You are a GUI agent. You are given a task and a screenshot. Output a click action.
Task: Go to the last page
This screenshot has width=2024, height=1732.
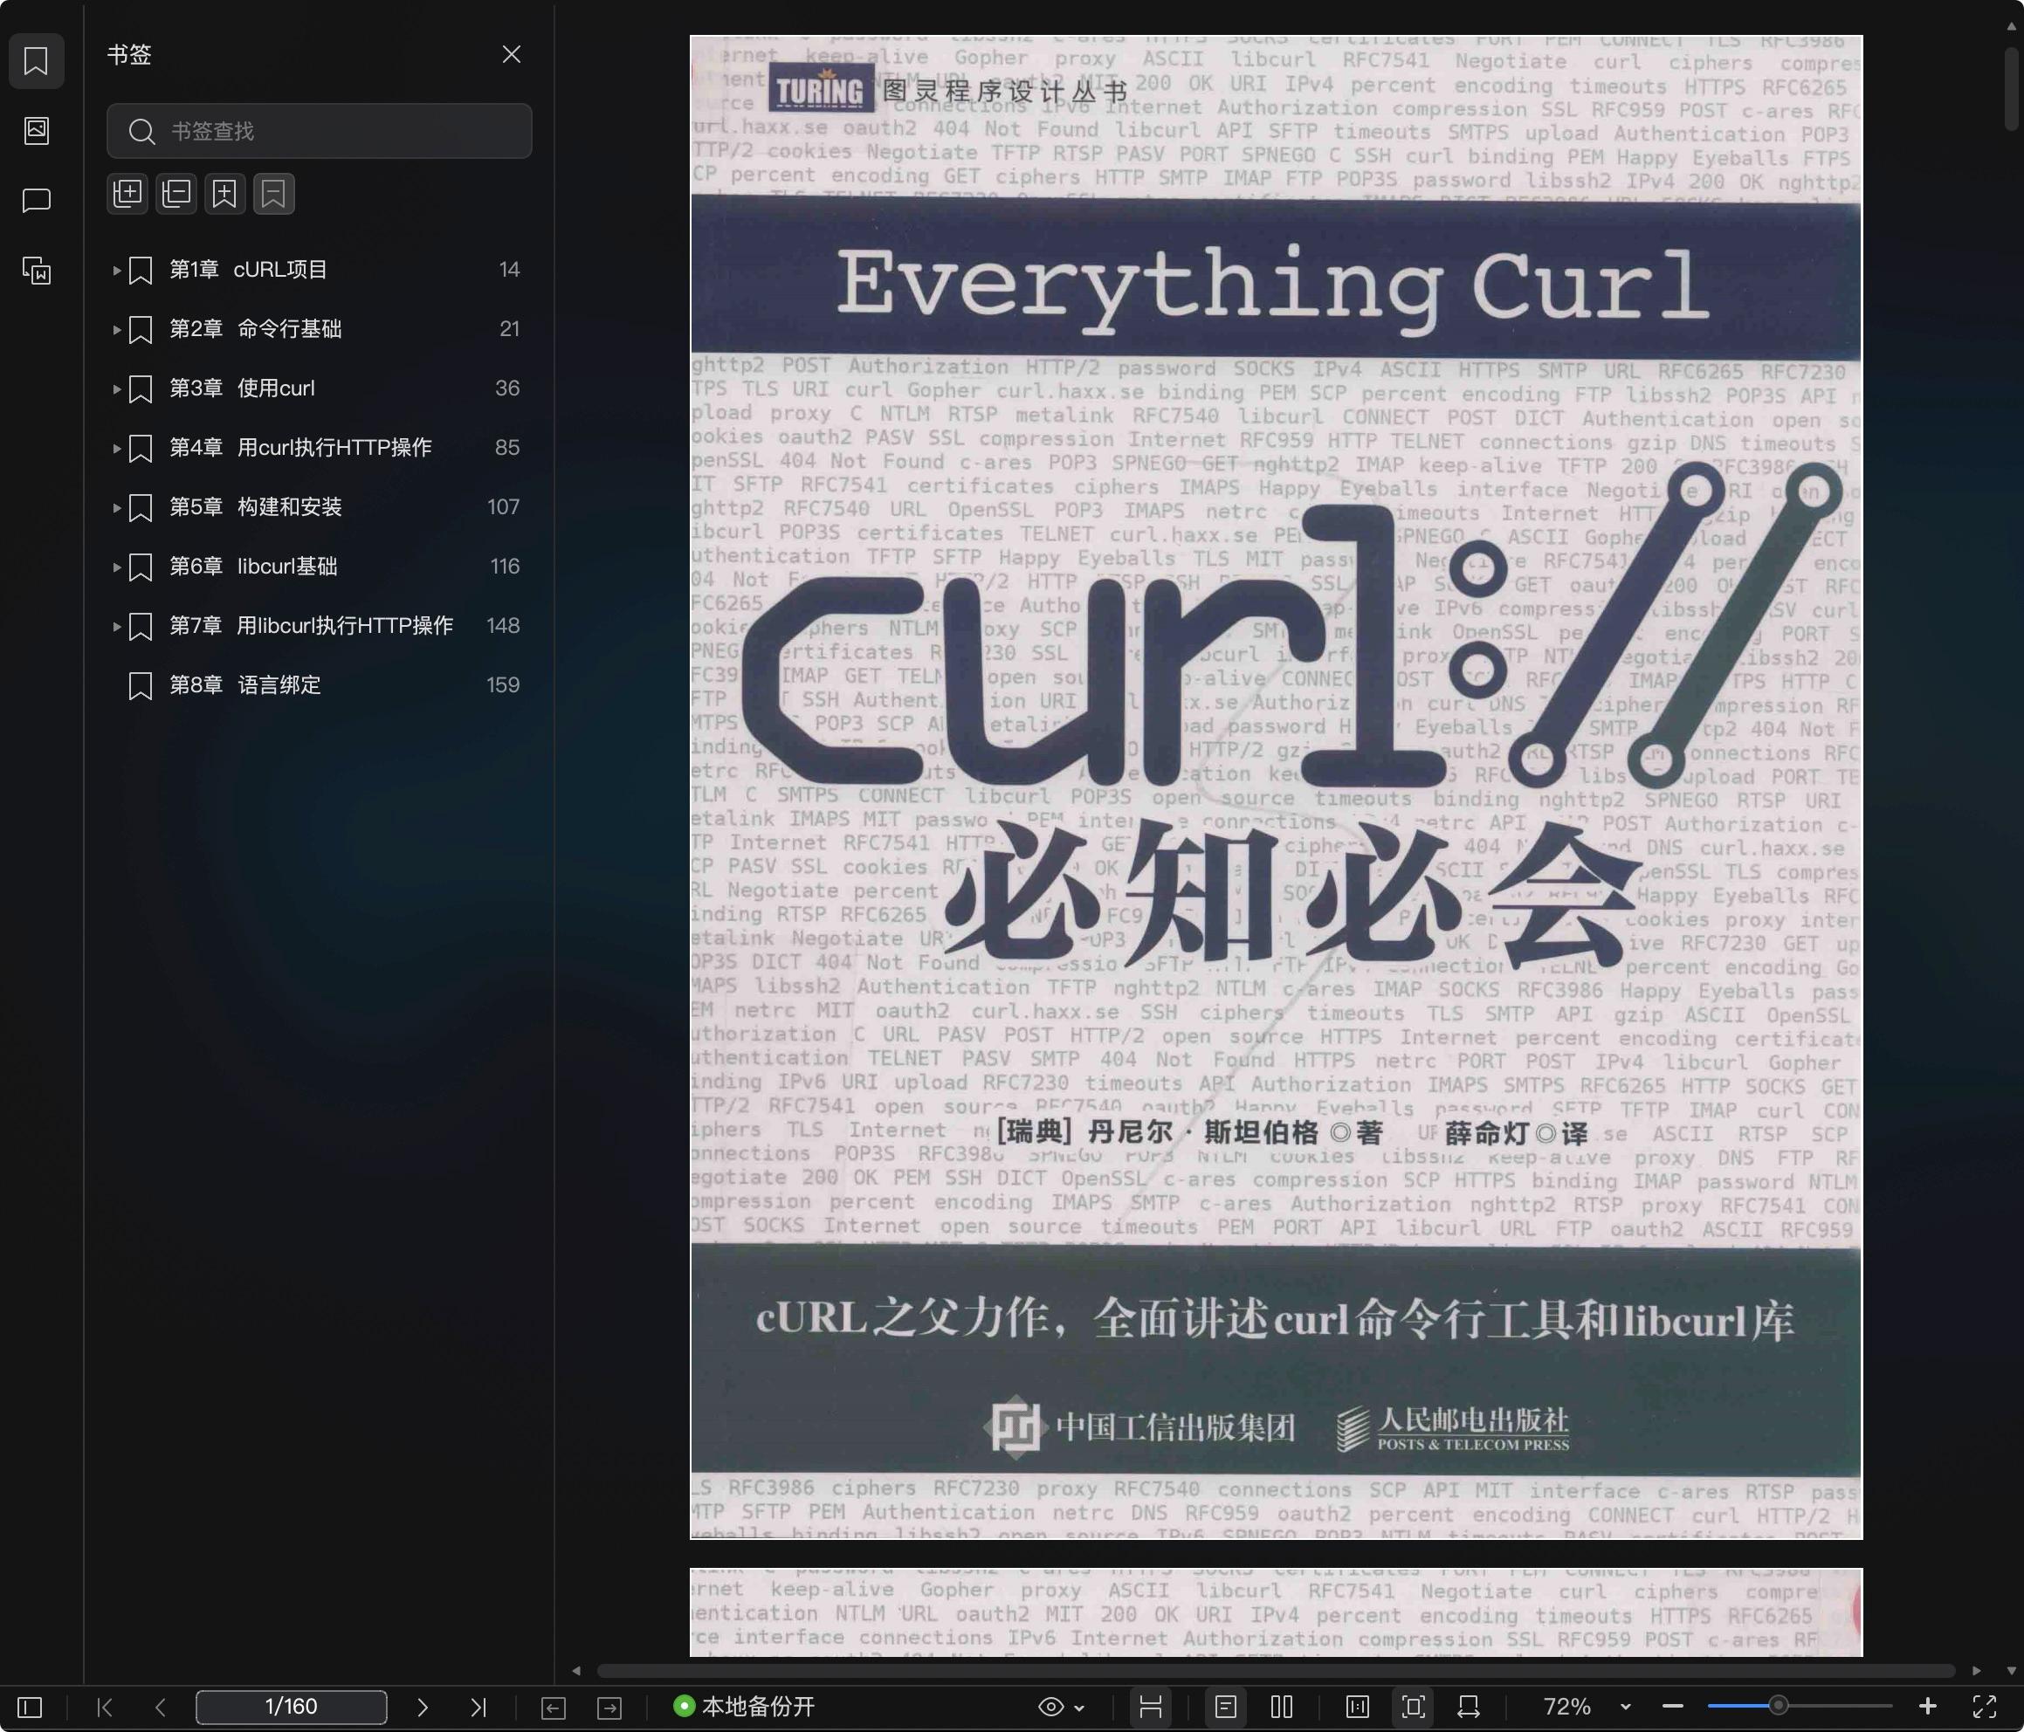tap(478, 1707)
